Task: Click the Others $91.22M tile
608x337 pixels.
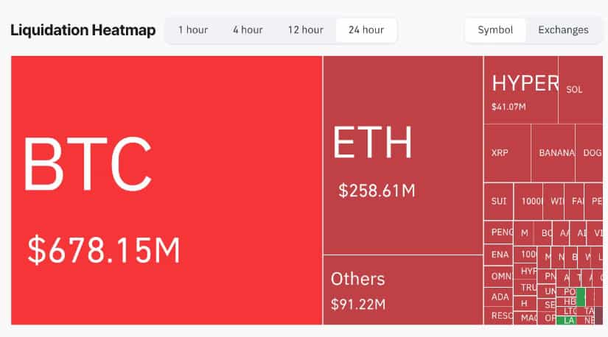Action: pos(403,290)
